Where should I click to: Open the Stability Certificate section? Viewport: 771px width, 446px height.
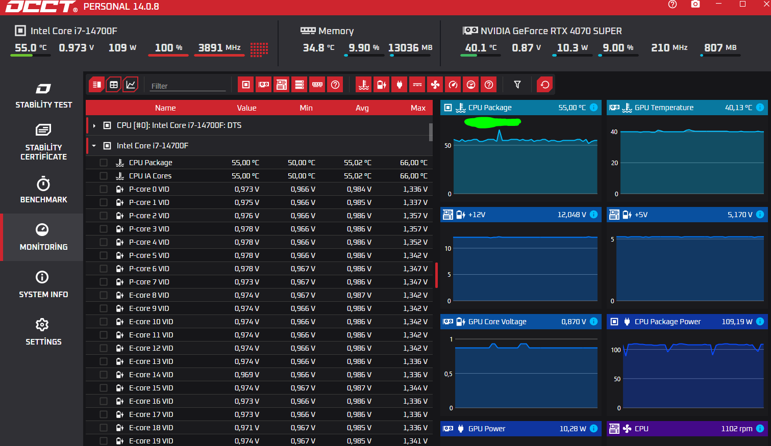pyautogui.click(x=43, y=142)
